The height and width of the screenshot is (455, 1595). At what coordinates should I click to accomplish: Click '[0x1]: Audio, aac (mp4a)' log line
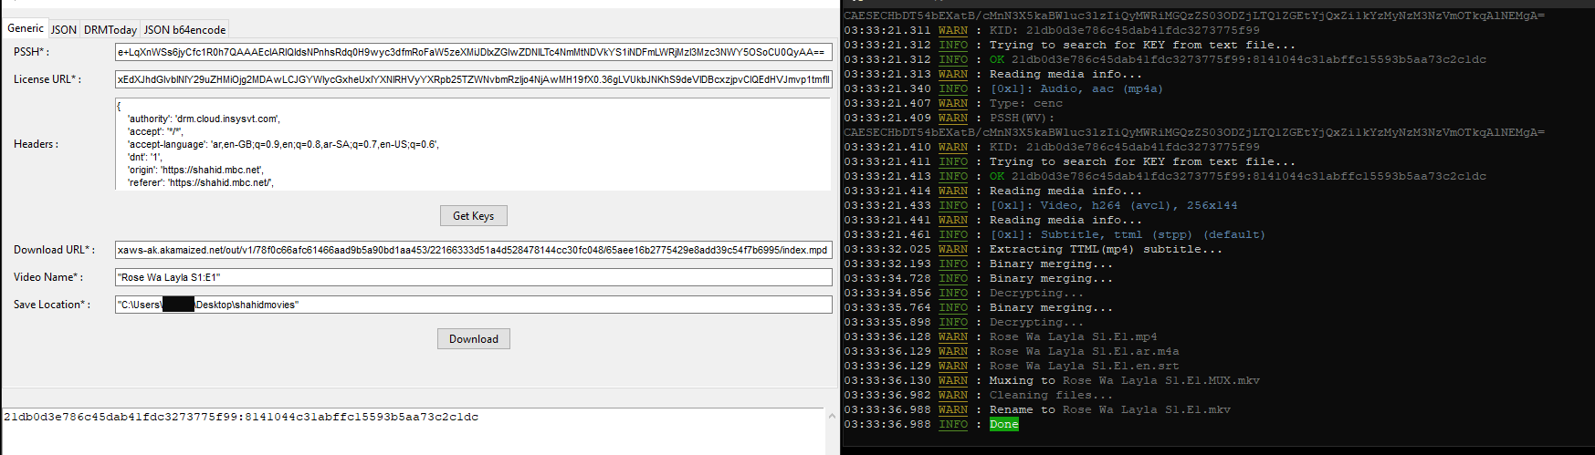coord(1076,88)
